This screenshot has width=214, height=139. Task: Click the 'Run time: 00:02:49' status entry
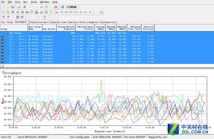click(134, 137)
